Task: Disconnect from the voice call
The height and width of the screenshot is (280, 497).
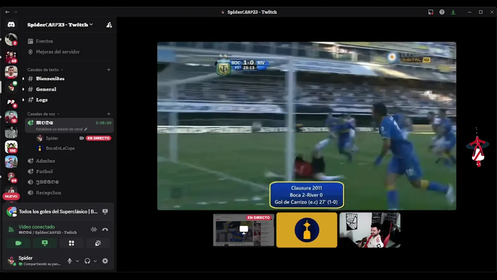Action: [x=105, y=229]
